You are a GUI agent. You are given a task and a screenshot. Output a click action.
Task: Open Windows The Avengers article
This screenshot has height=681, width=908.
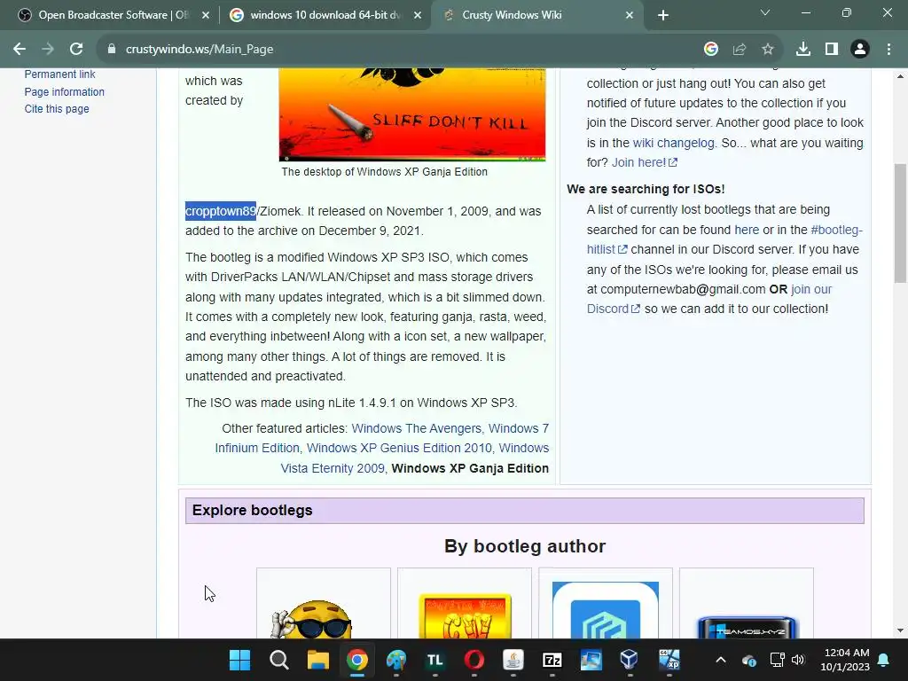pos(417,428)
